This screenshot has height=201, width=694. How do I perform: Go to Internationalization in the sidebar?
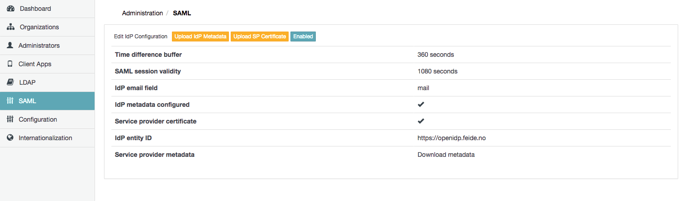(45, 138)
